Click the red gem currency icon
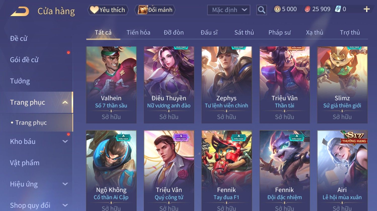377x211 pixels. [307, 9]
